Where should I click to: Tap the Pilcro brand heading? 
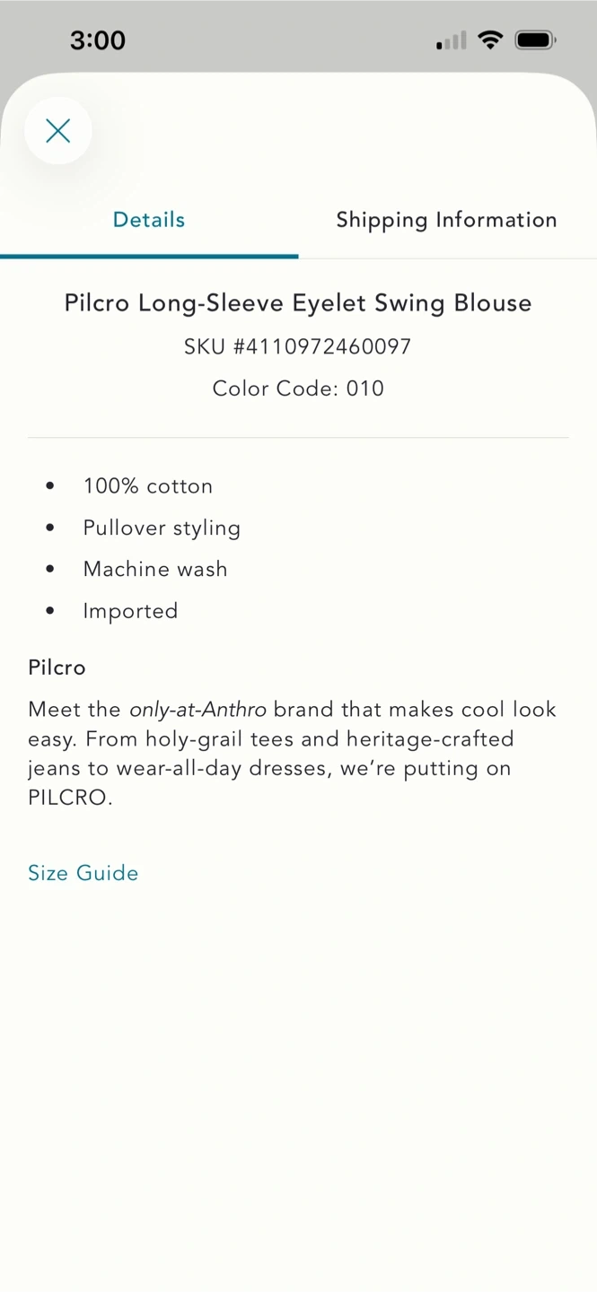click(x=57, y=668)
